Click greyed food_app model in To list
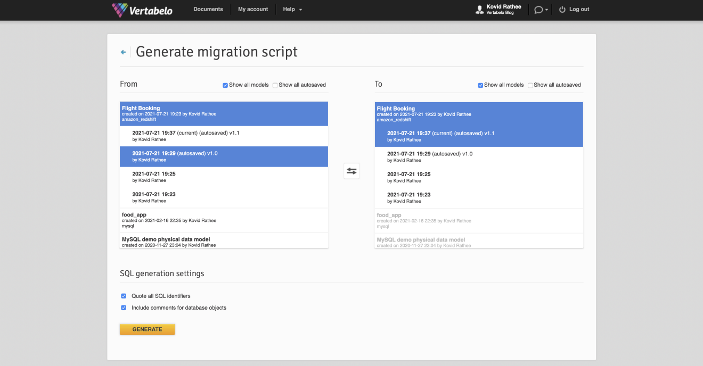This screenshot has width=703, height=366. coord(479,221)
